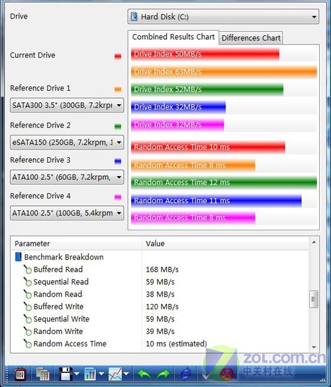Open Reference Drive 1 SATA300 dropdown
The width and height of the screenshot is (331, 387).
pos(67,106)
